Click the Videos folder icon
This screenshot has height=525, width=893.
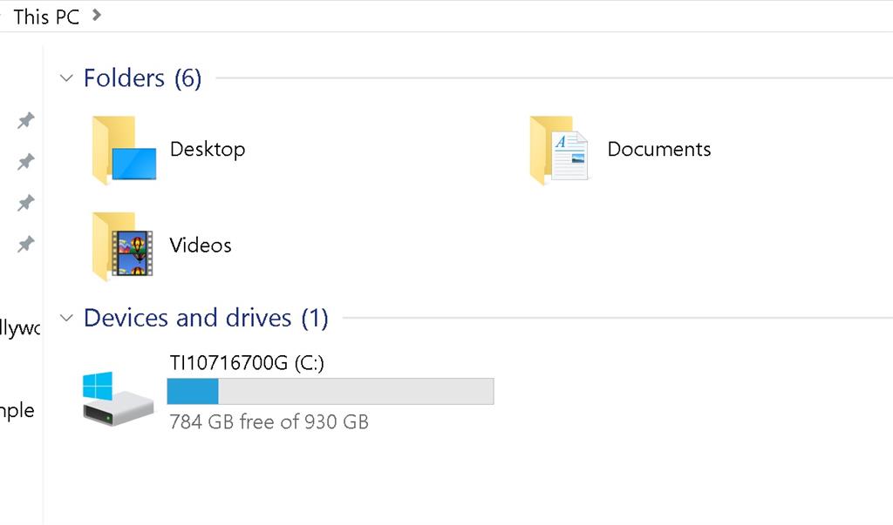(123, 246)
